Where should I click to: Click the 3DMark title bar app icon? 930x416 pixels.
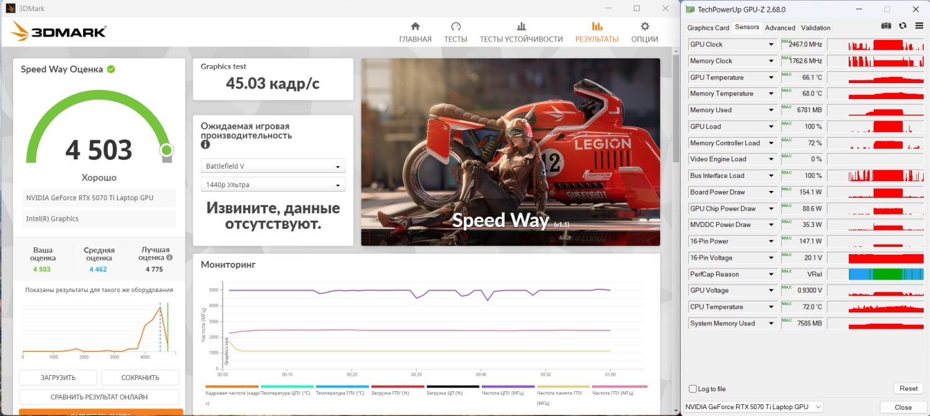[11, 9]
